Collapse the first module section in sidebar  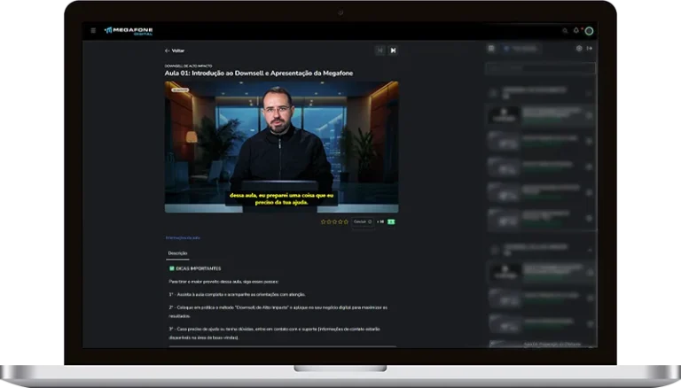click(589, 91)
